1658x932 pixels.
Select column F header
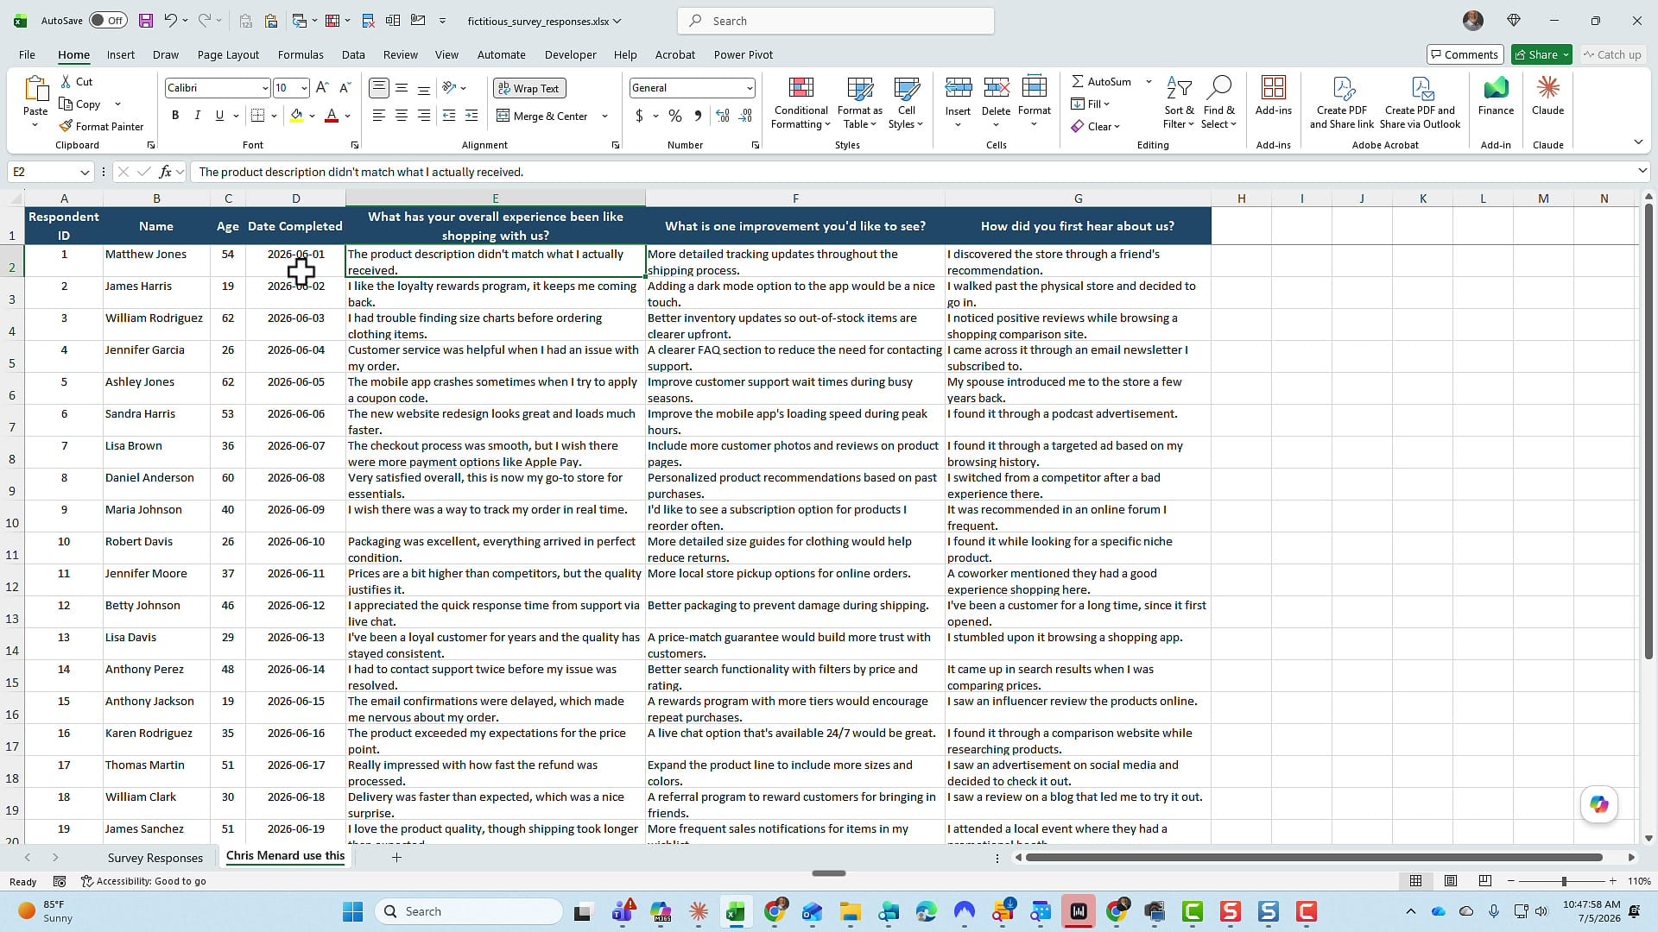(x=795, y=198)
